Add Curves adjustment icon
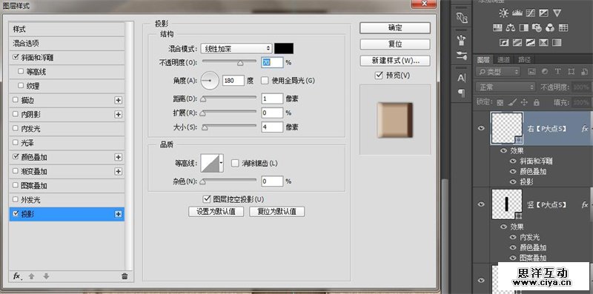This screenshot has width=593, height=294. pyautogui.click(x=530, y=13)
